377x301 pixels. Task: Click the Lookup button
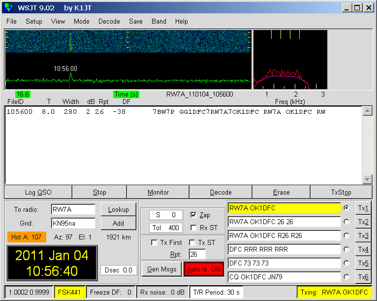(118, 209)
